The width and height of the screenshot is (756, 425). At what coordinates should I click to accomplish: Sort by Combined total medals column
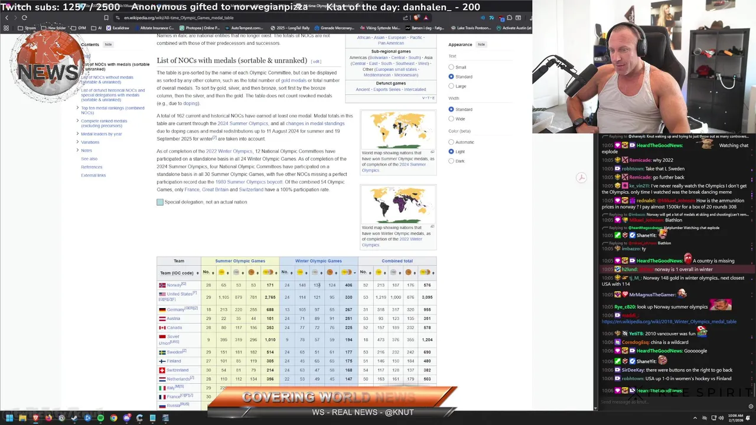click(426, 272)
